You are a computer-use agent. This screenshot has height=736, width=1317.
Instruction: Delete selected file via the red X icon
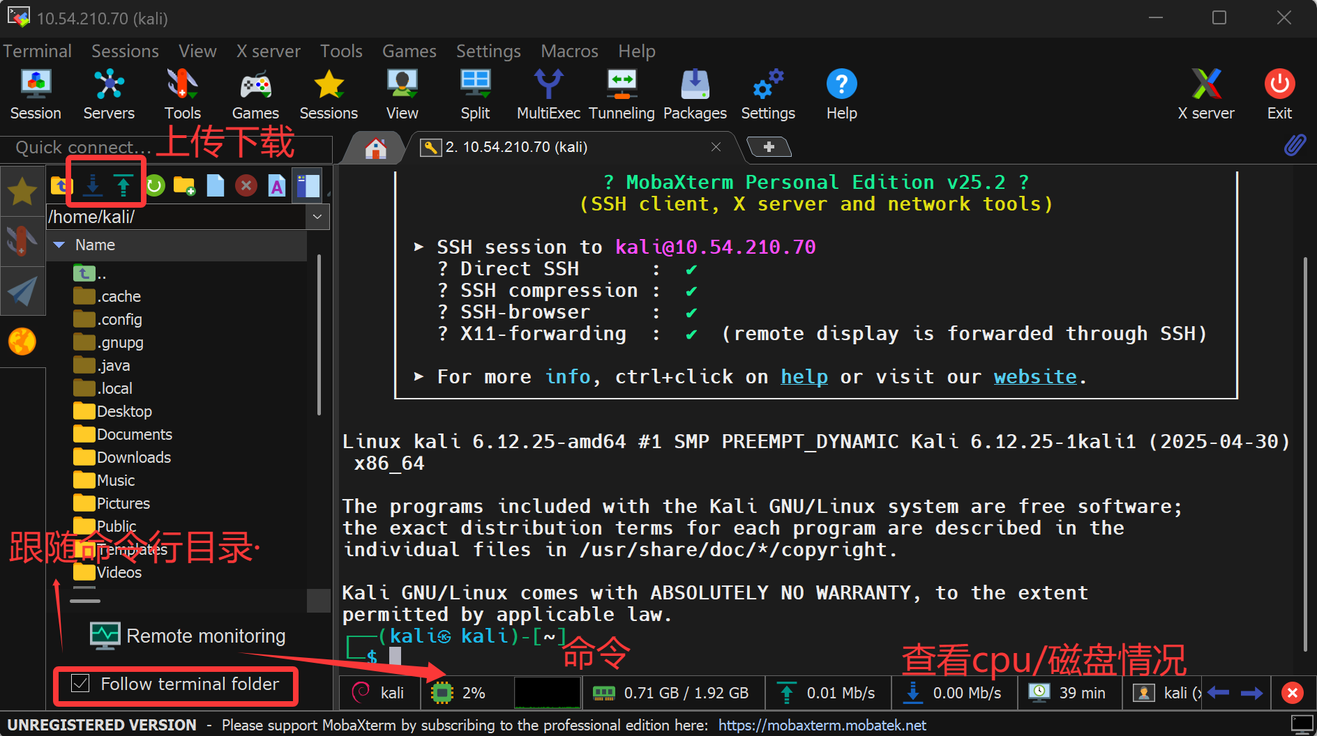pyautogui.click(x=246, y=185)
